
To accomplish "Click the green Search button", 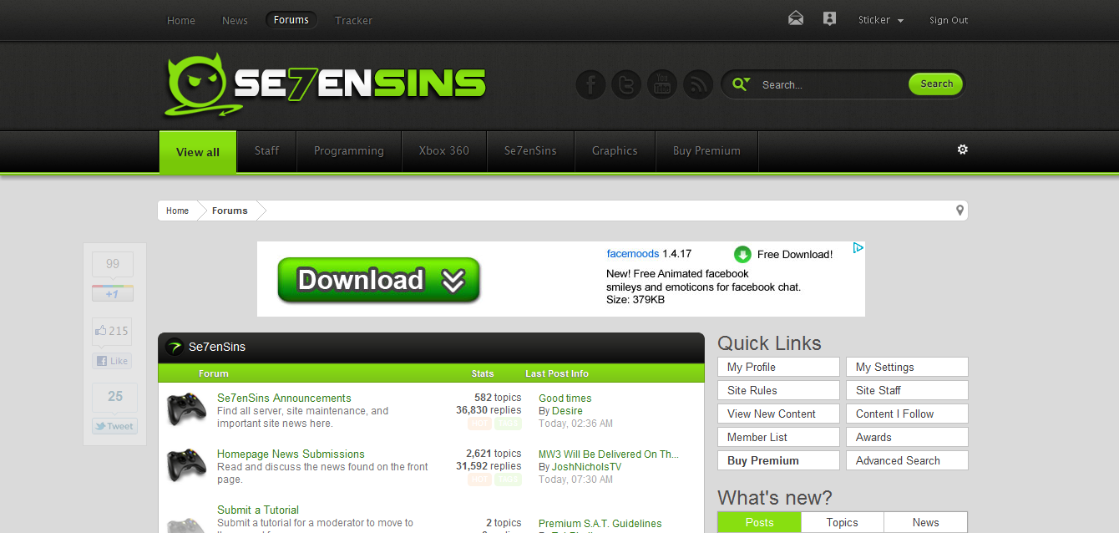I will click(936, 84).
